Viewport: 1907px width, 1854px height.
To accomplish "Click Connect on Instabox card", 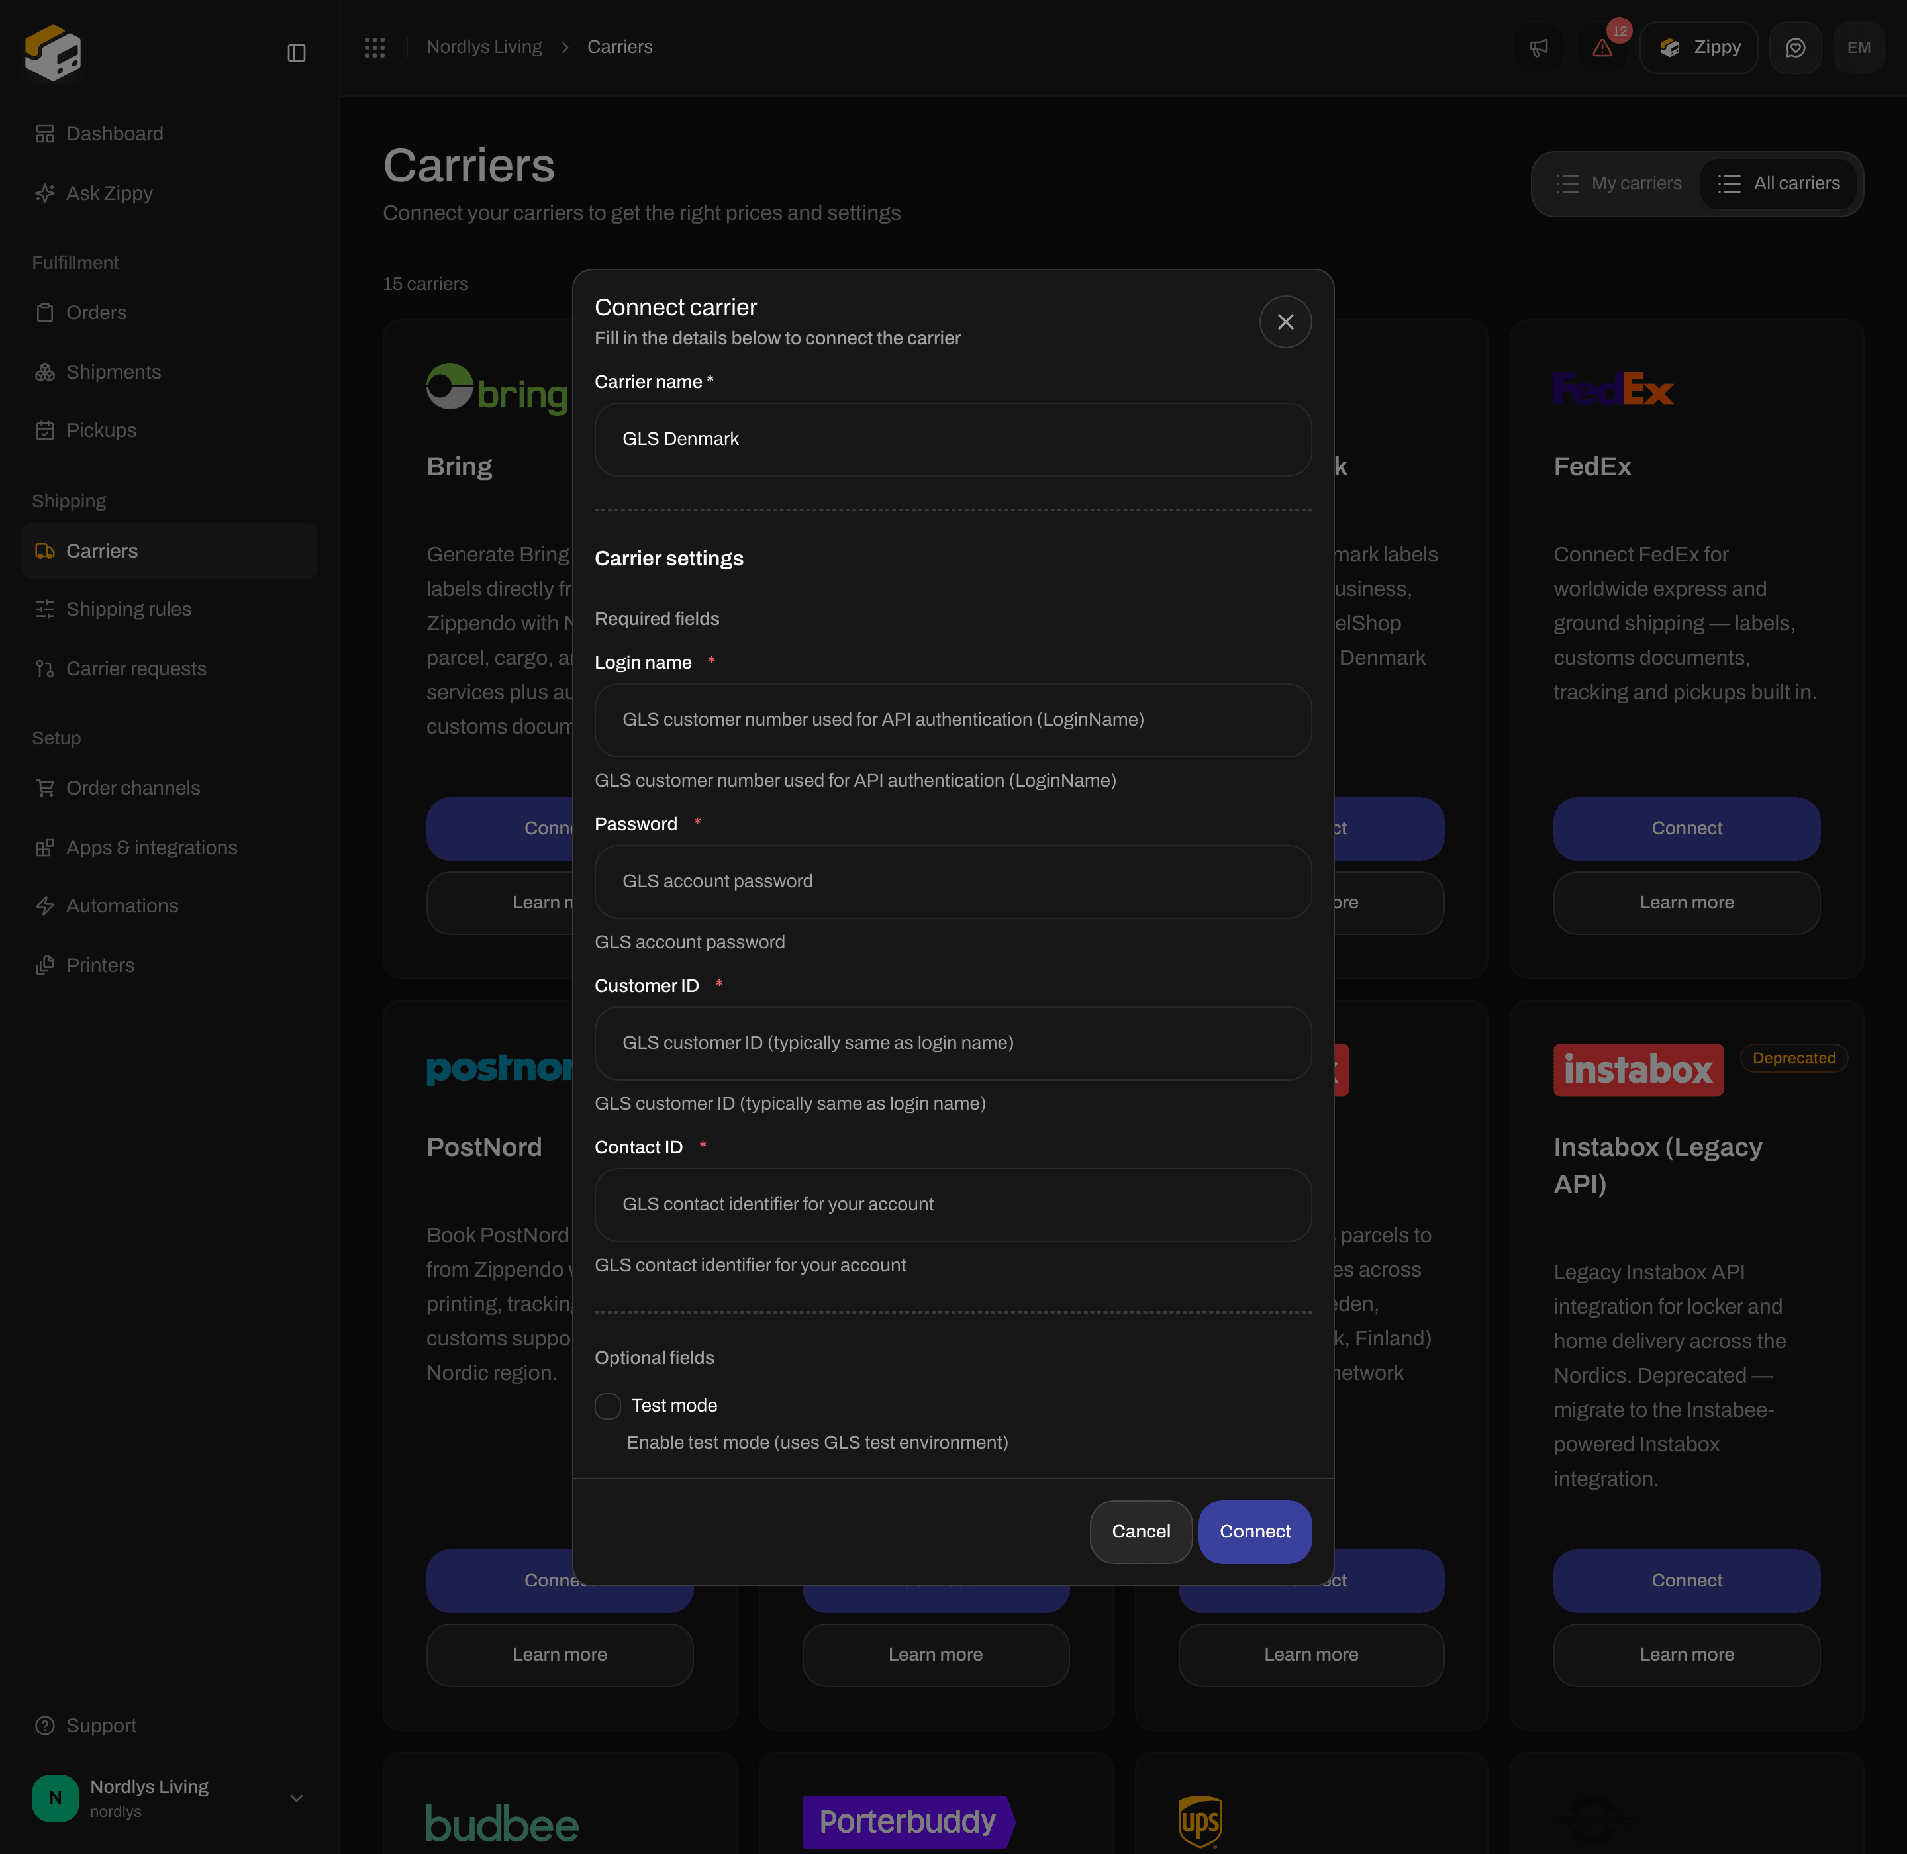I will tap(1686, 1581).
